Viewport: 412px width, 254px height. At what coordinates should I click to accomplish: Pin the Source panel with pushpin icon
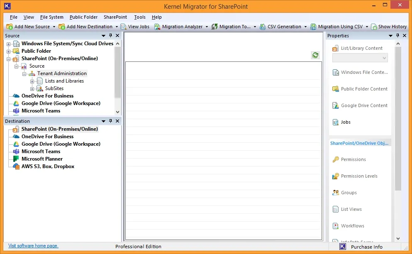coord(110,36)
